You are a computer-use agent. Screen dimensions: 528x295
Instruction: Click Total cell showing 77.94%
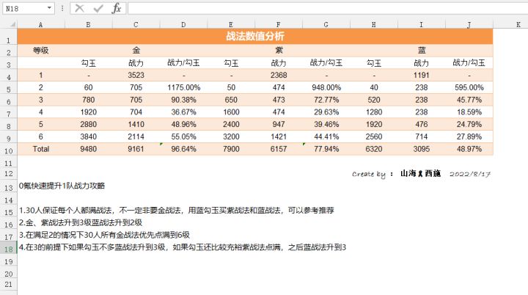[x=326, y=149]
